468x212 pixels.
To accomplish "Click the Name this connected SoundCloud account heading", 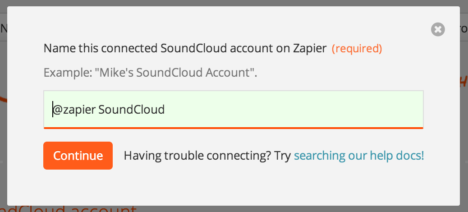I will click(185, 48).
